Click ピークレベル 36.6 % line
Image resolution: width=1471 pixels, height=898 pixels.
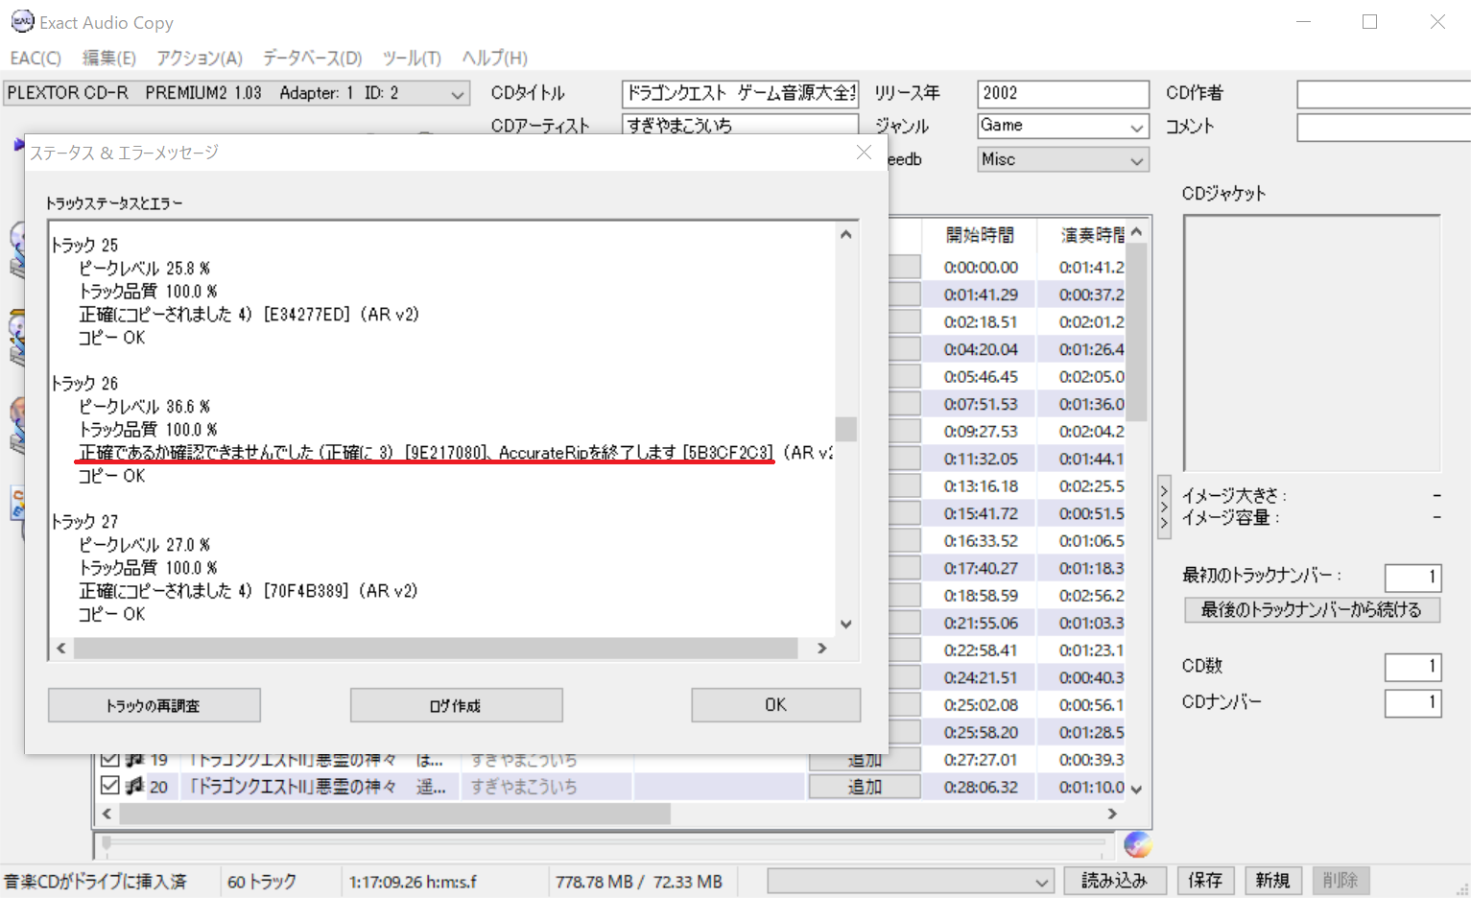pyautogui.click(x=145, y=407)
